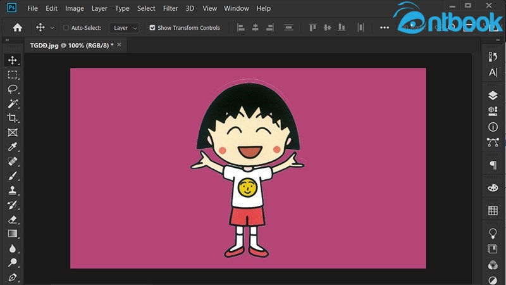This screenshot has height=285, width=506.
Task: Select the Gradient tool
Action: click(x=13, y=234)
